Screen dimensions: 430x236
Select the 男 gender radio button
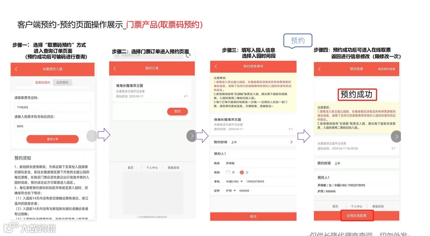click(x=228, y=173)
